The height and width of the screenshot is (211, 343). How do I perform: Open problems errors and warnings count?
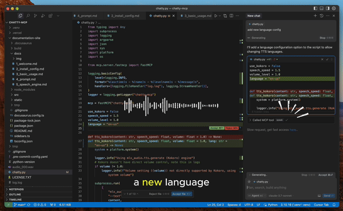40,205
